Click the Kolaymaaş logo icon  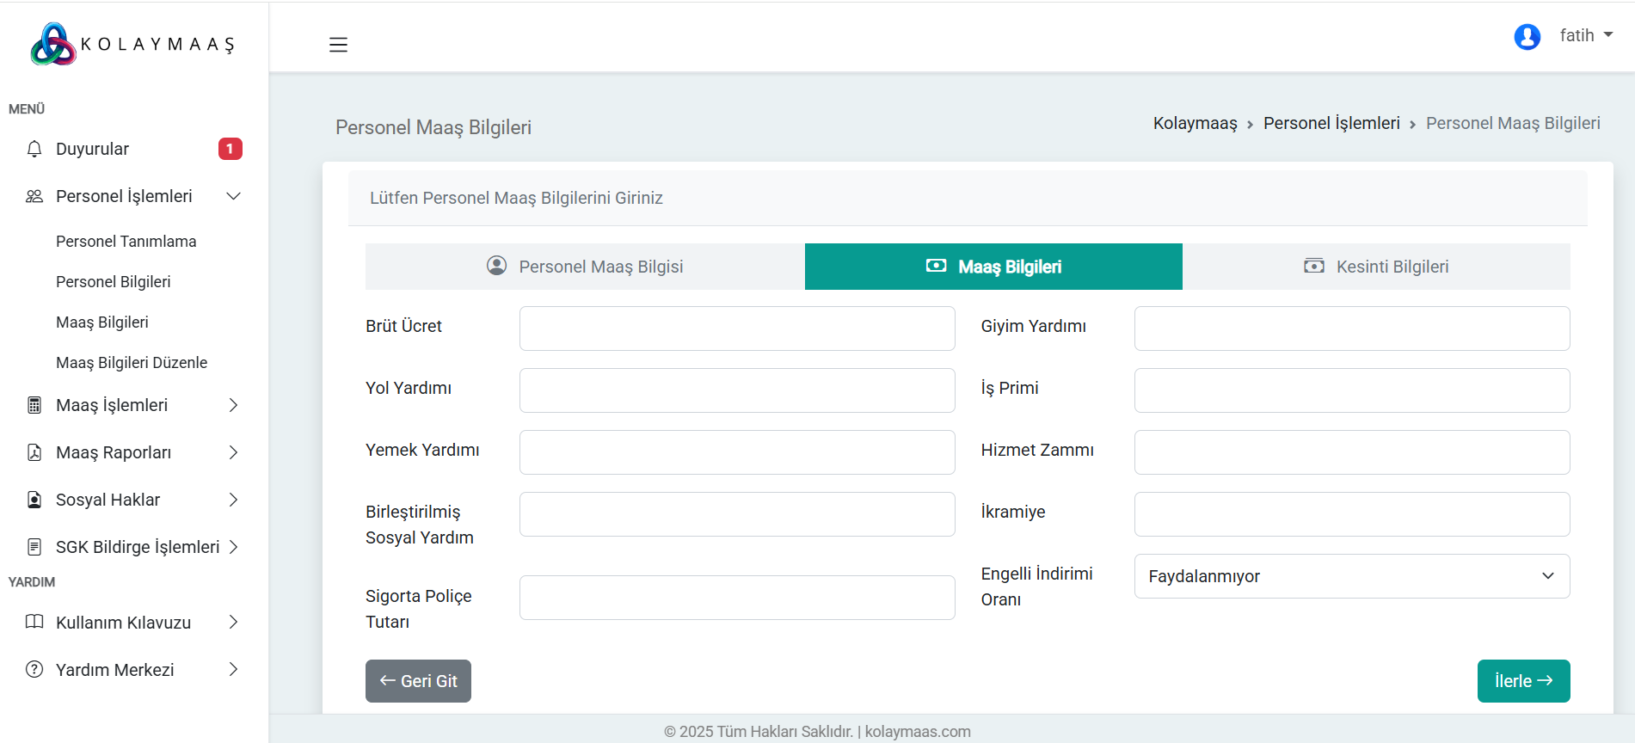pos(53,45)
